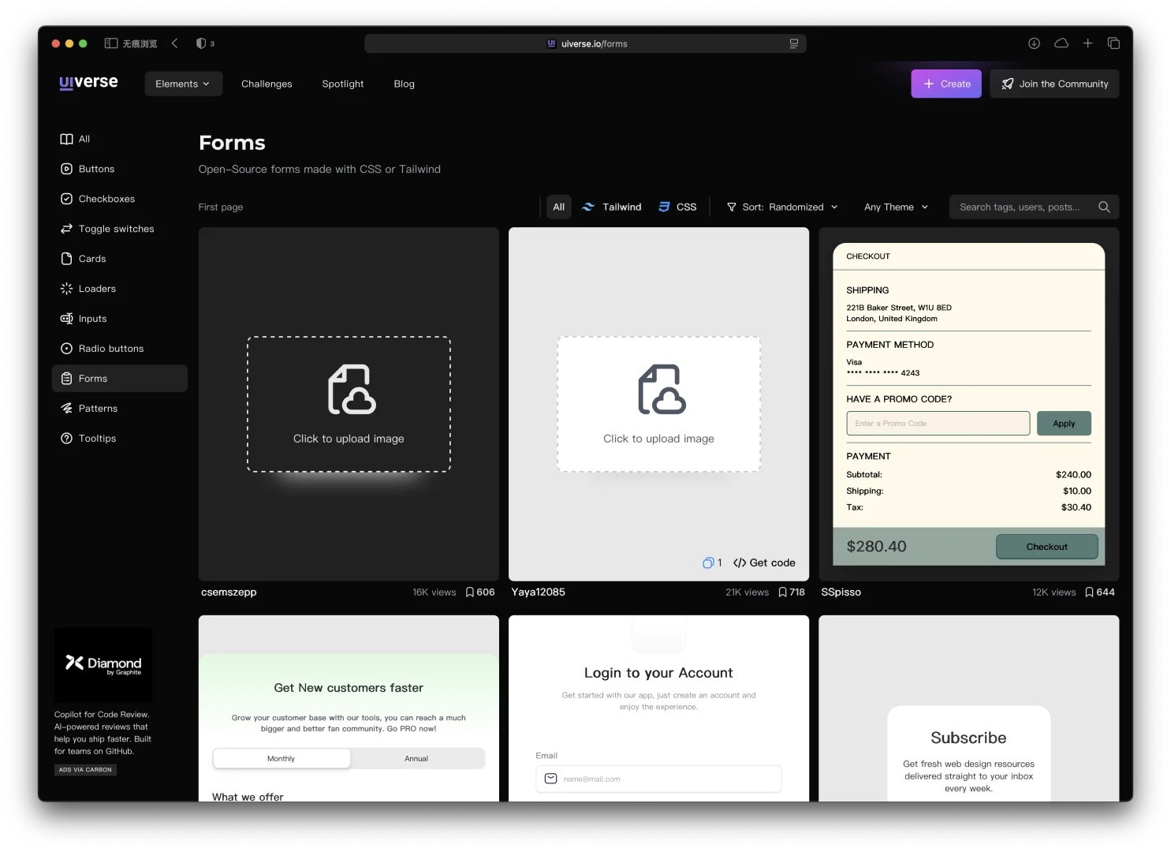The height and width of the screenshot is (852, 1171).
Task: Click the variations icon showing 1
Action: coord(712,562)
